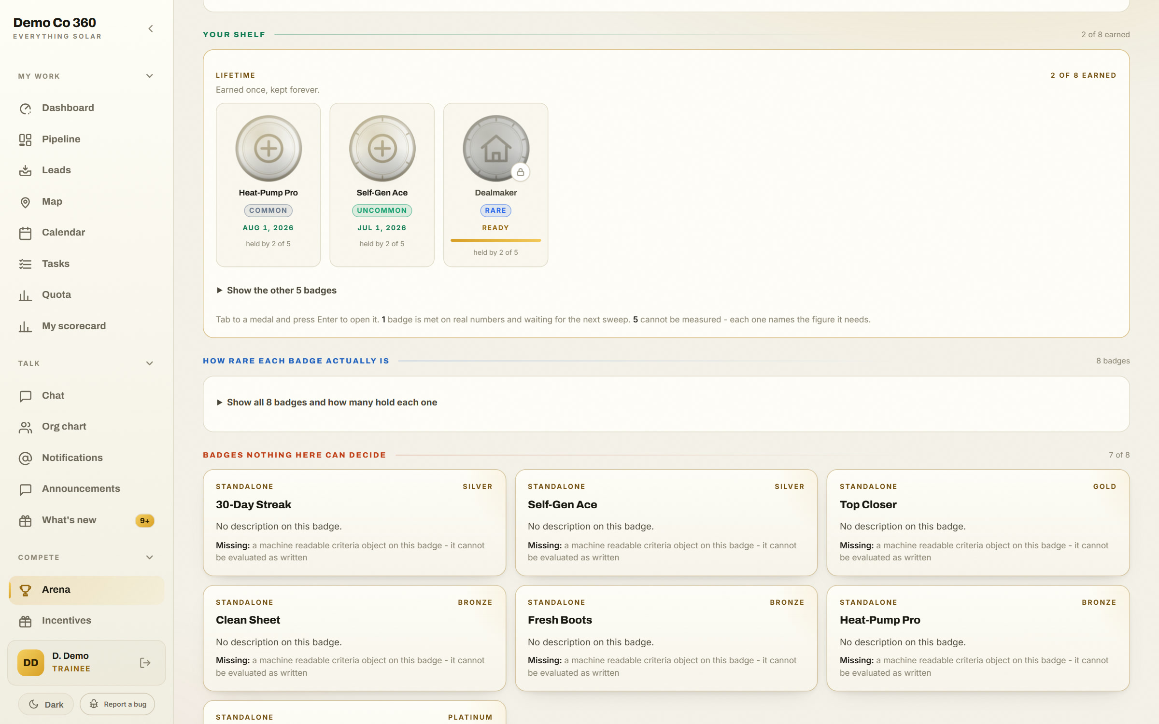Screen dimensions: 1159x724
Task: Select Incentives in the sidebar
Action: point(86,621)
